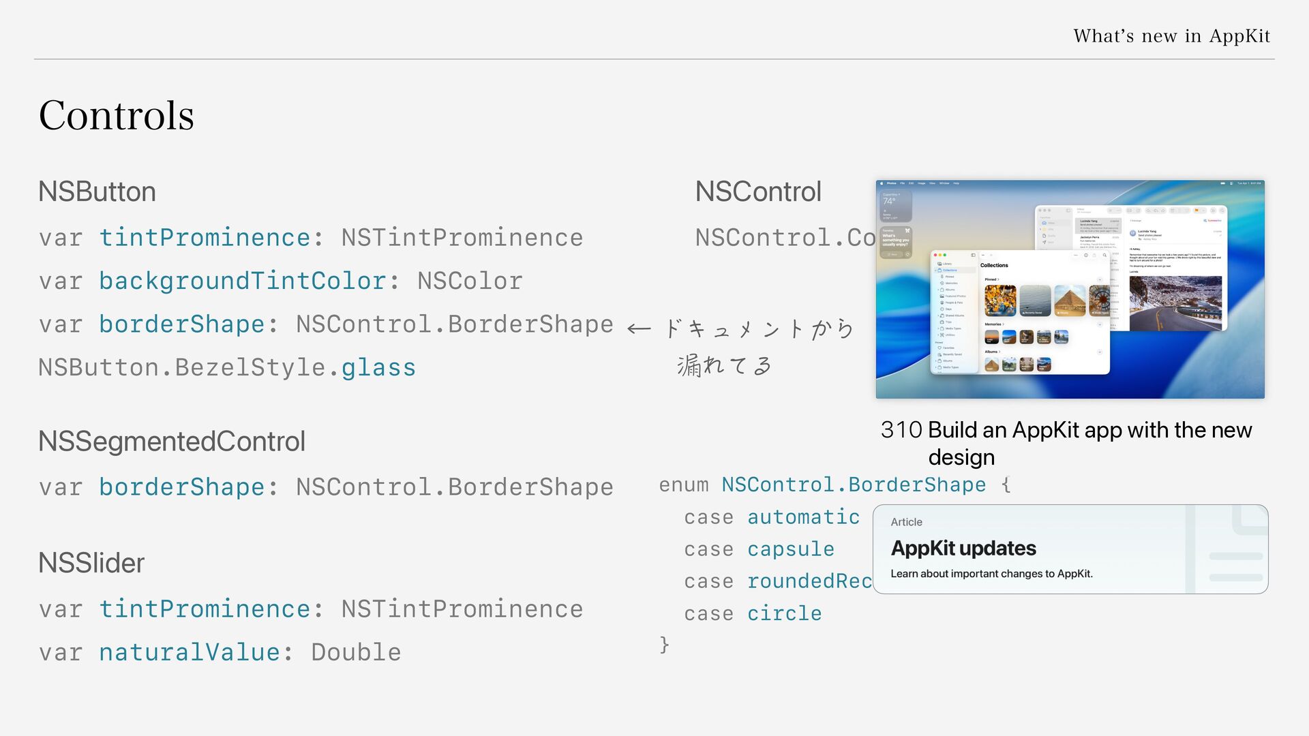Open the Albums section dropdown button
Viewport: 1309px width, 736px height.
tap(1100, 352)
